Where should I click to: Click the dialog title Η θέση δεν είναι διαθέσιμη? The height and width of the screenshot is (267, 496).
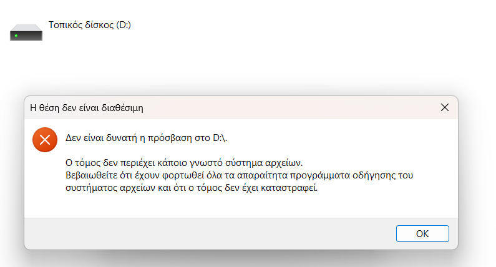pos(86,108)
